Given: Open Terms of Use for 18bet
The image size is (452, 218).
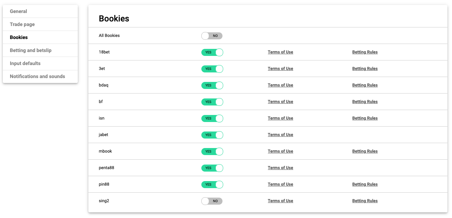Looking at the screenshot, I should pos(280,52).
